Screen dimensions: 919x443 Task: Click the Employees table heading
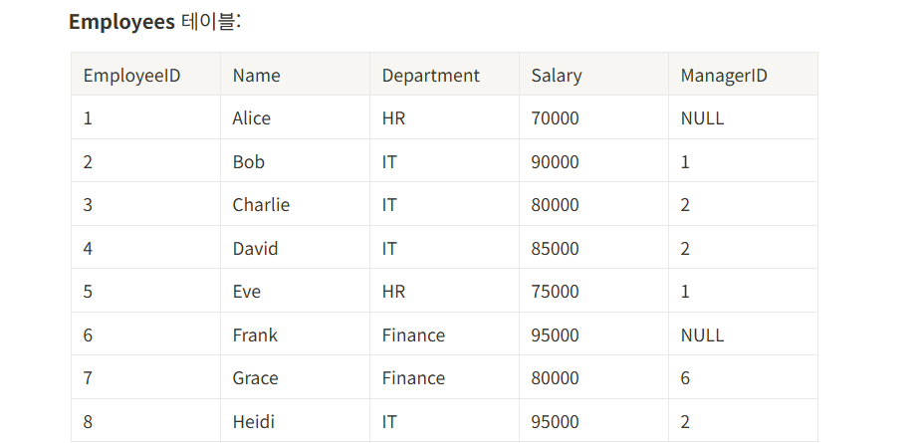coord(154,22)
